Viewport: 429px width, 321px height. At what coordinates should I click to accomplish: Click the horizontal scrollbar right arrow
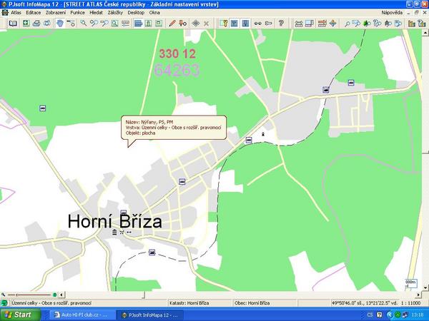(x=418, y=295)
